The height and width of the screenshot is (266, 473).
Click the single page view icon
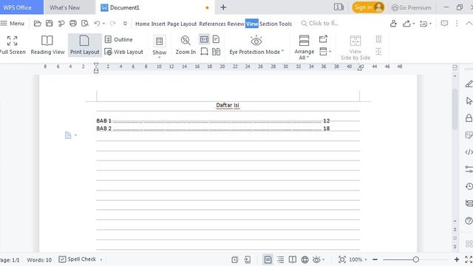(x=216, y=39)
